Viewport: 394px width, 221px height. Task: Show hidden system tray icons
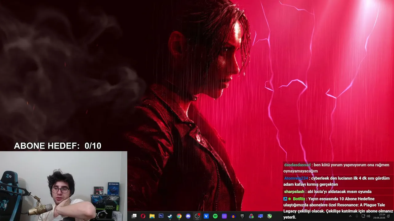pos(350,216)
